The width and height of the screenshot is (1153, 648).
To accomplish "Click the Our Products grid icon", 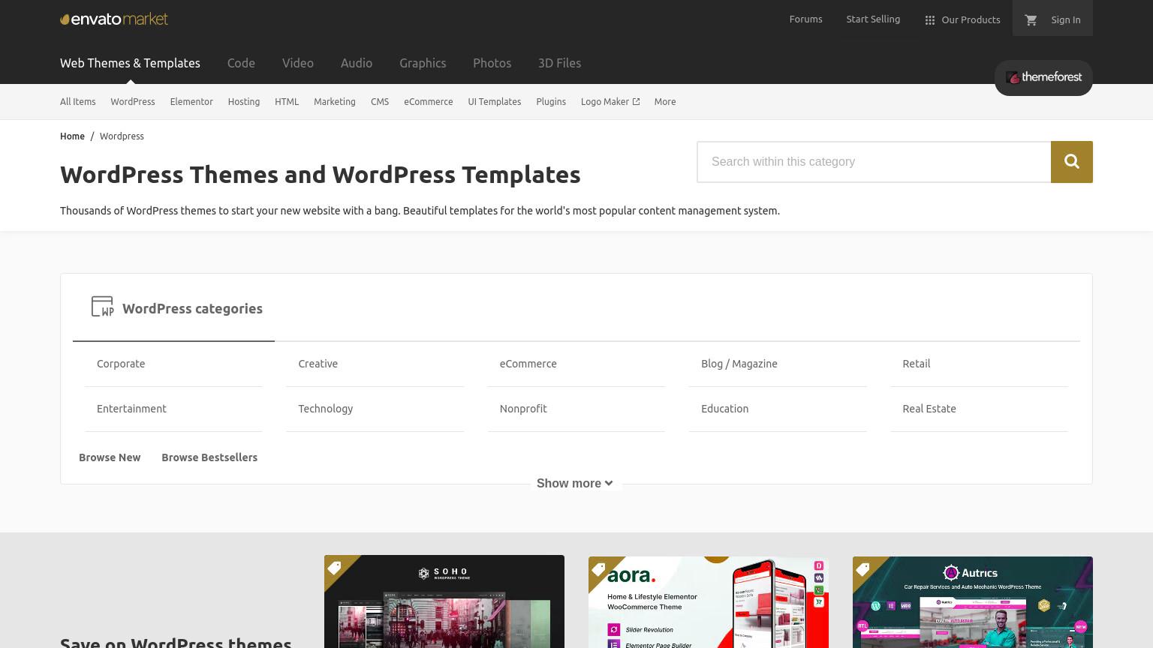I will coord(930,20).
